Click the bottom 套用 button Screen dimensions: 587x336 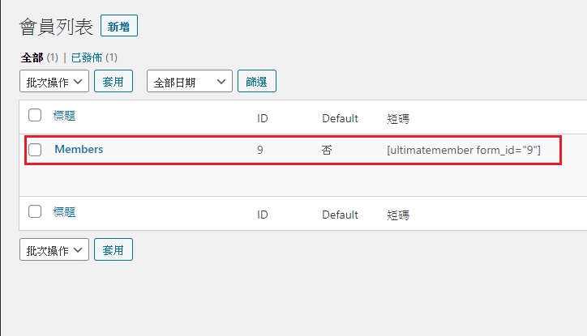114,249
